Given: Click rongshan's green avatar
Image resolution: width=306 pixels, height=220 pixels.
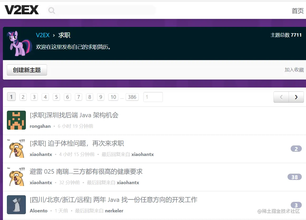Looking at the screenshot, I should pyautogui.click(x=16, y=120).
